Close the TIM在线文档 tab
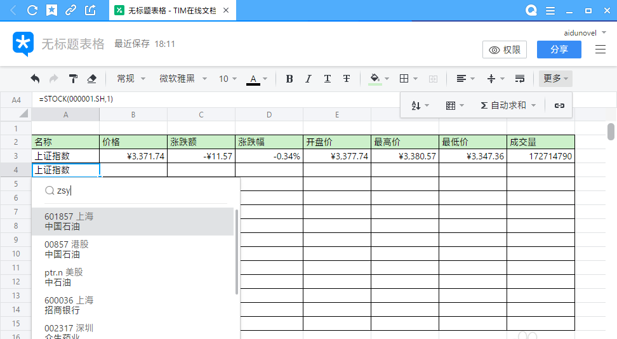This screenshot has height=339, width=617. tap(226, 10)
